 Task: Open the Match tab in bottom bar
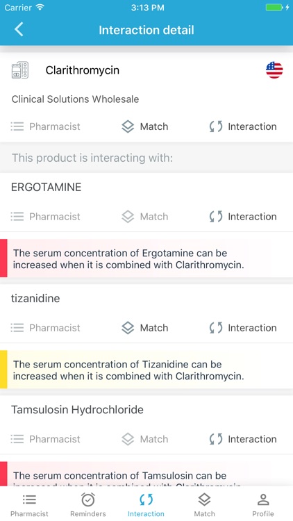pos(204,505)
